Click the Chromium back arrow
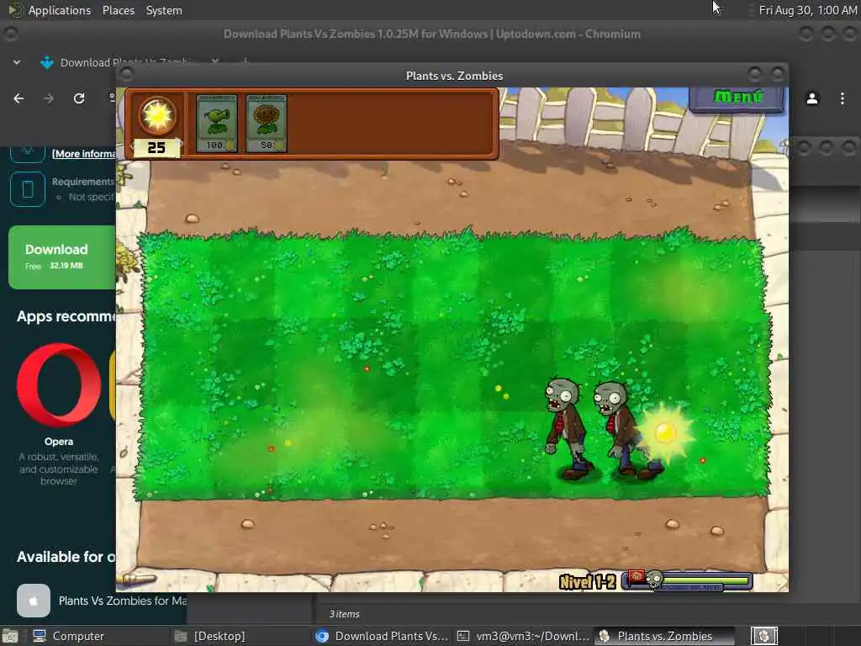Image resolution: width=861 pixels, height=646 pixels. (18, 98)
